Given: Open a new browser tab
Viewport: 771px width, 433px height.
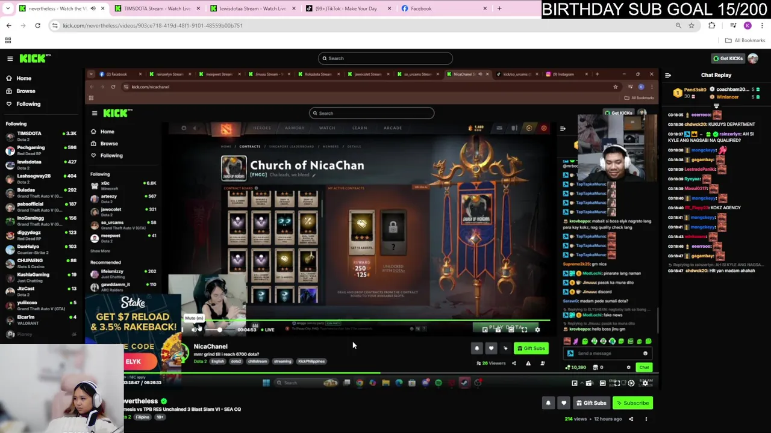Looking at the screenshot, I should coord(499,8).
